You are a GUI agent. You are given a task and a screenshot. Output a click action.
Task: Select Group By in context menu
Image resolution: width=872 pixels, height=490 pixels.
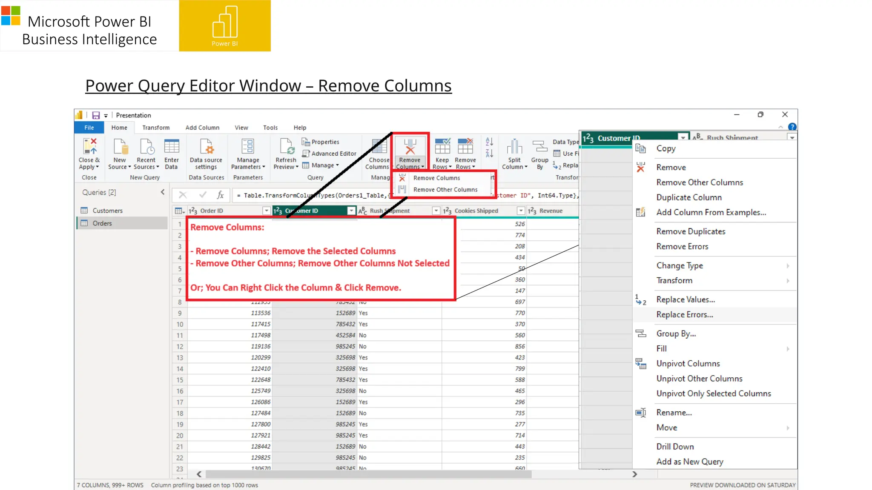pyautogui.click(x=676, y=333)
